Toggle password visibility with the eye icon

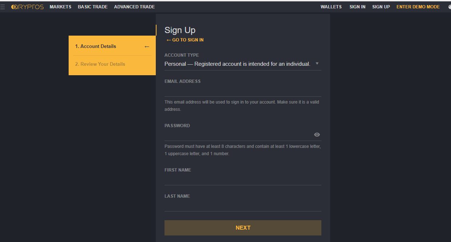tap(317, 135)
